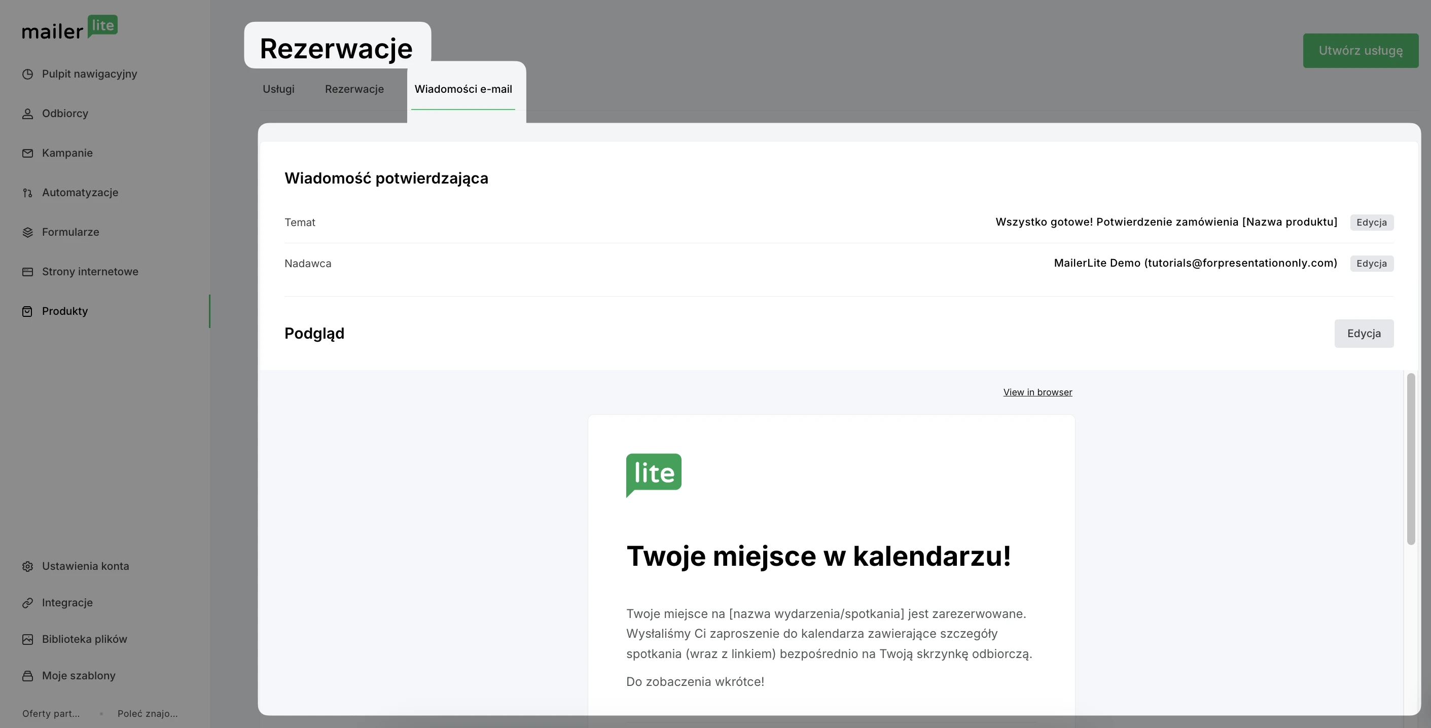Screen dimensions: 1431x728
Task: Click the MailerLite logo in sidebar
Action: click(69, 28)
